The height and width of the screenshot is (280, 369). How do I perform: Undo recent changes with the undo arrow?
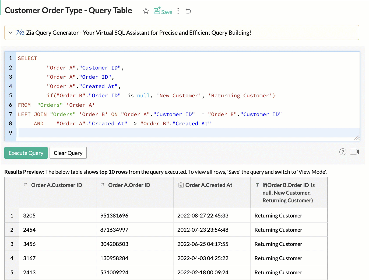click(188, 11)
